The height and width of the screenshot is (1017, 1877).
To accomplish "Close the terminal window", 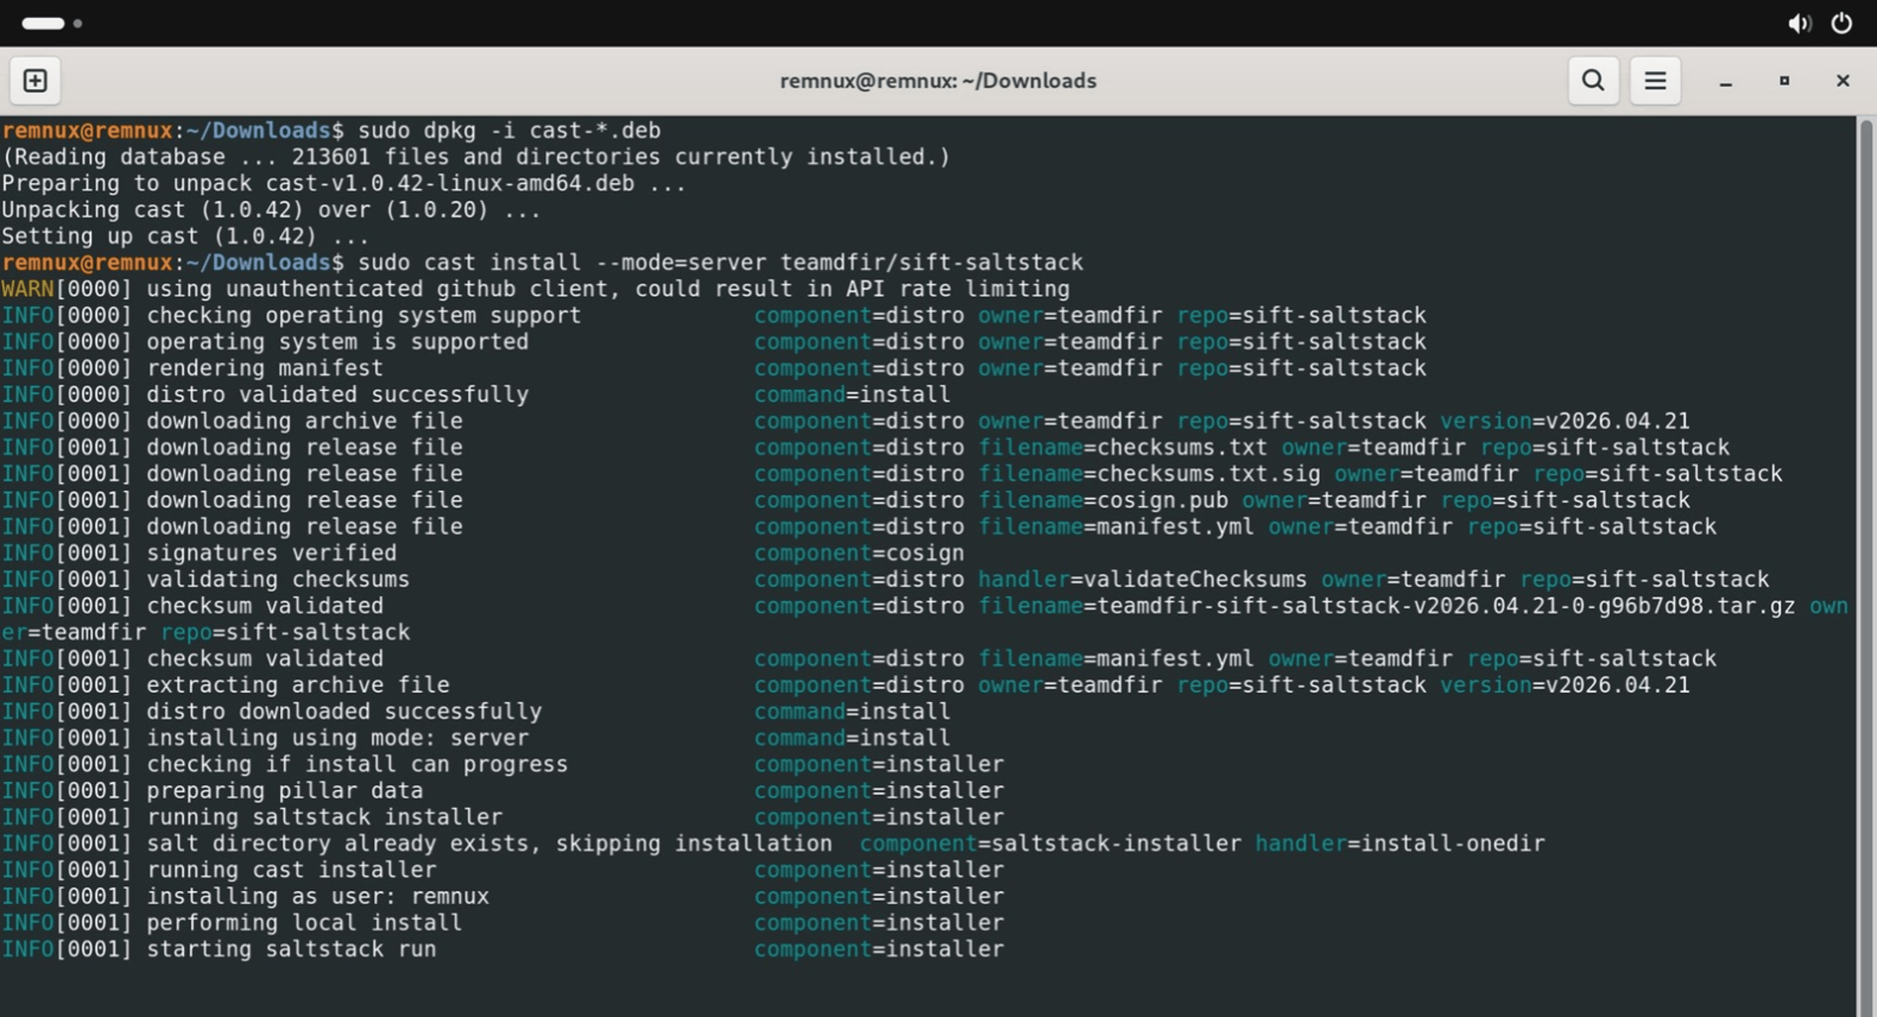I will pos(1842,81).
